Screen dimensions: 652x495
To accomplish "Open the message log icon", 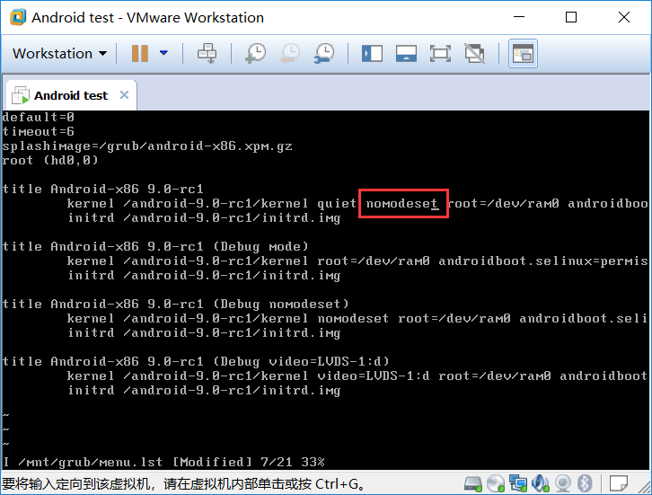I will coord(618,483).
